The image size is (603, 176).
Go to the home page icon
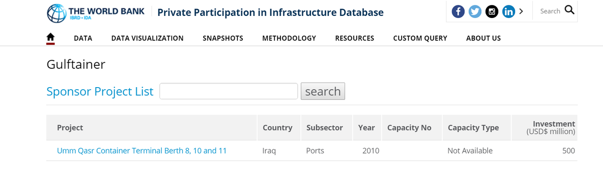[x=51, y=37]
